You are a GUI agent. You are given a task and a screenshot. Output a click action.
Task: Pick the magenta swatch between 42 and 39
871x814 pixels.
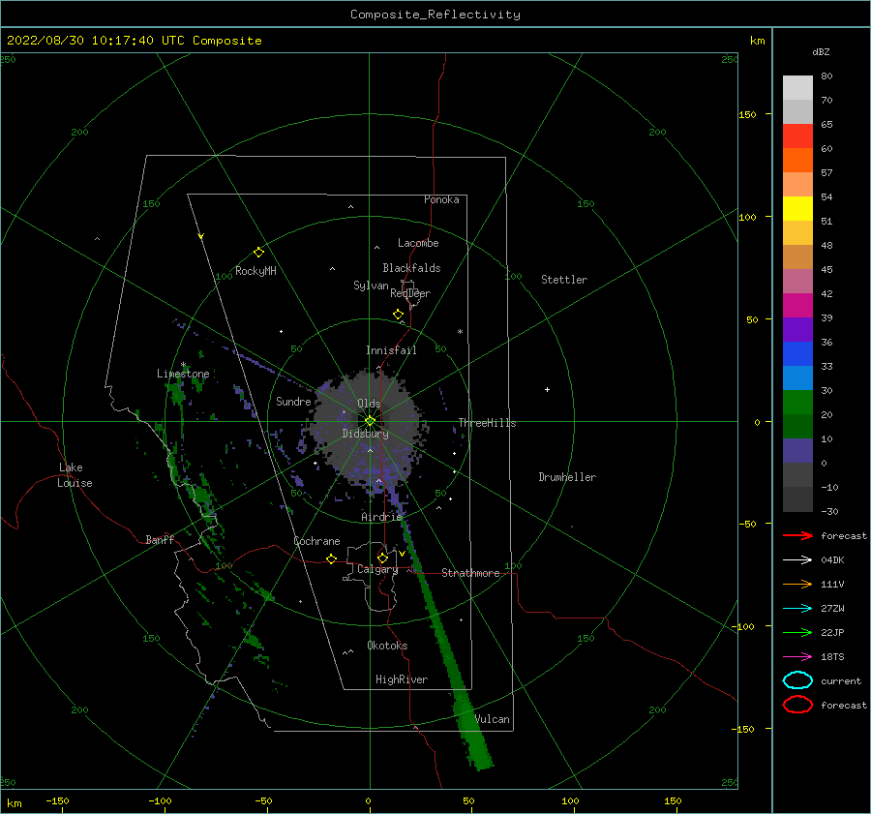point(797,306)
